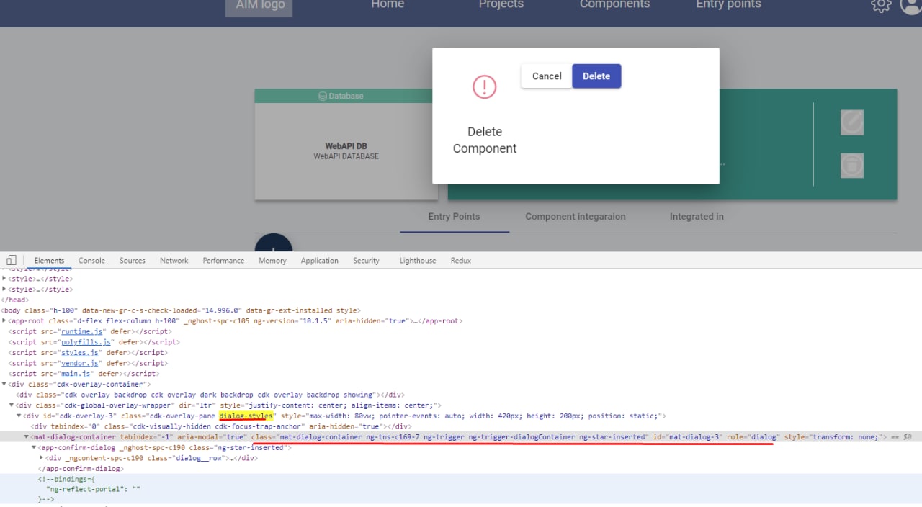Cancel the delete confirmation dialog
The image size is (922, 507).
point(547,76)
